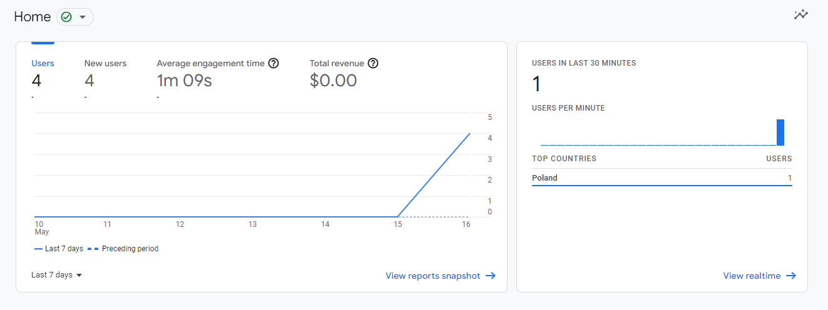Click the Poland row in top countries
828x310 pixels.
(662, 178)
